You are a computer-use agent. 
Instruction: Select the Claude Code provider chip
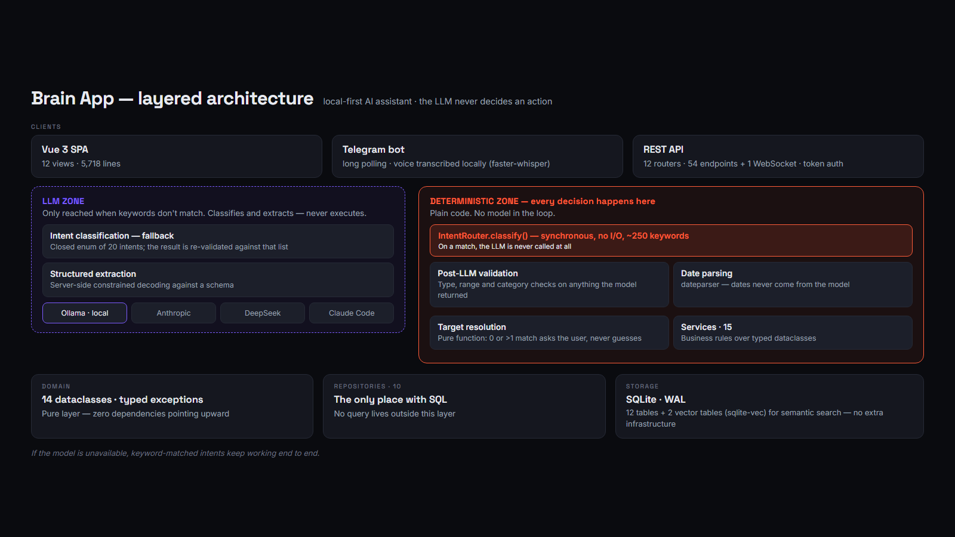pyautogui.click(x=352, y=313)
